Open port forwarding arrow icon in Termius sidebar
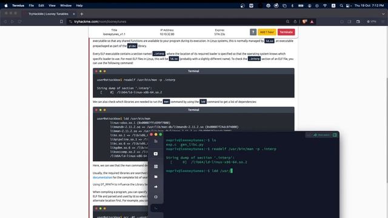The image size is (388, 218). pyautogui.click(x=156, y=187)
